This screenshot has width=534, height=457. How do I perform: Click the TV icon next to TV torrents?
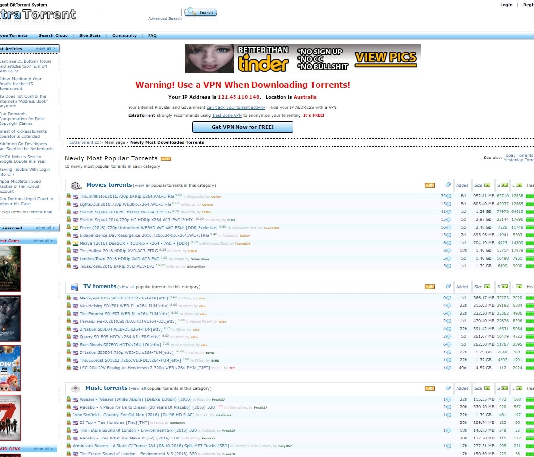pyautogui.click(x=75, y=287)
